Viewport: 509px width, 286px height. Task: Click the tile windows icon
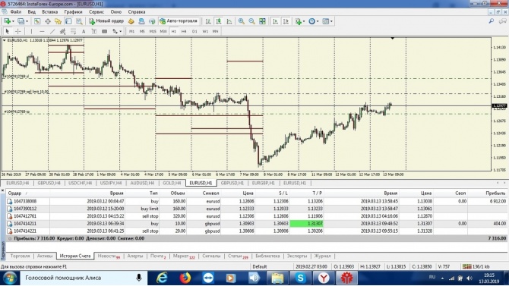(x=262, y=21)
